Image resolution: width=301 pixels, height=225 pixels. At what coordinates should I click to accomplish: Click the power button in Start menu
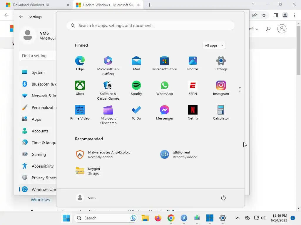coord(223,198)
